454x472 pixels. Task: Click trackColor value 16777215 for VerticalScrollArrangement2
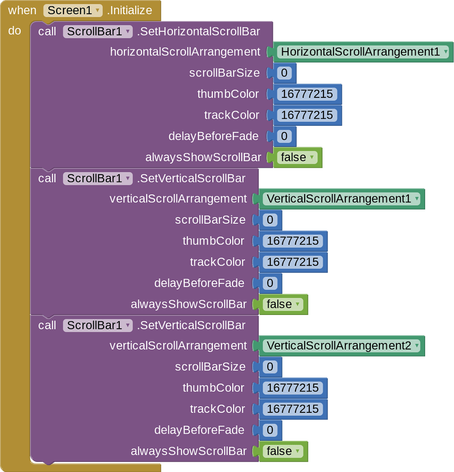click(292, 409)
